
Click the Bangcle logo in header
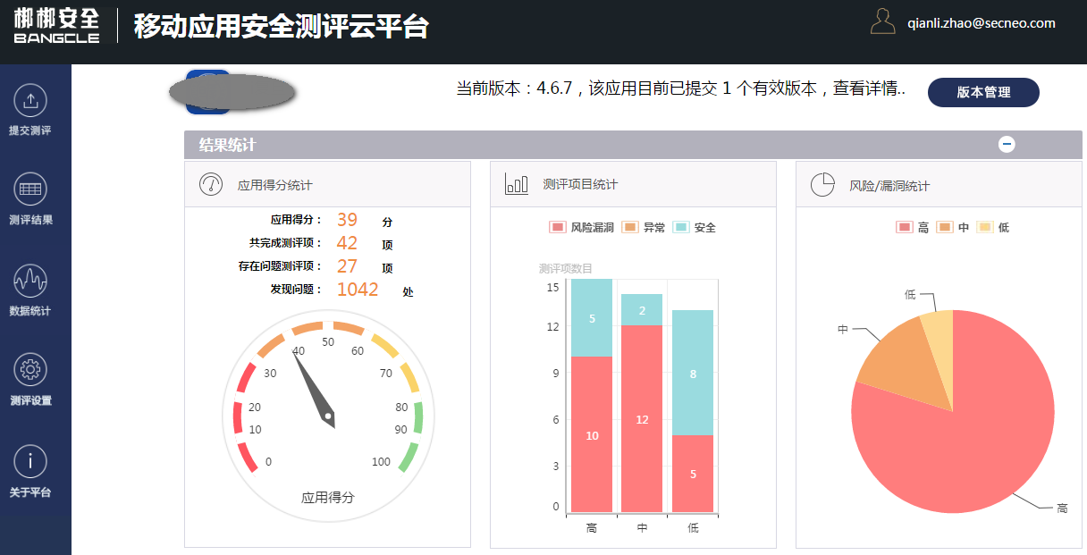point(55,25)
